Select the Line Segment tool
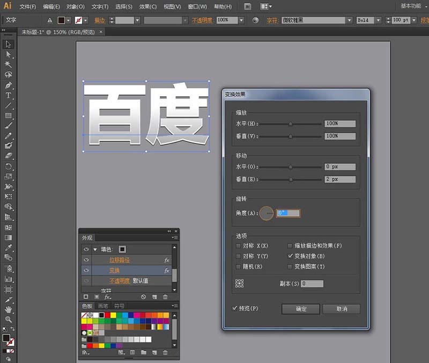Viewport: 429px width, 363px height. 8,105
